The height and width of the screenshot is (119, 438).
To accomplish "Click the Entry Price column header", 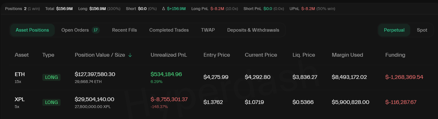I will (216, 55).
